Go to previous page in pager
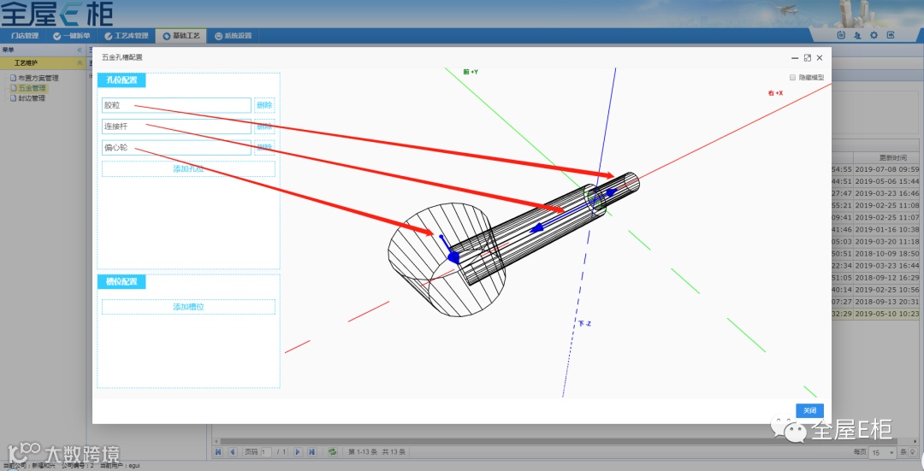 click(232, 452)
